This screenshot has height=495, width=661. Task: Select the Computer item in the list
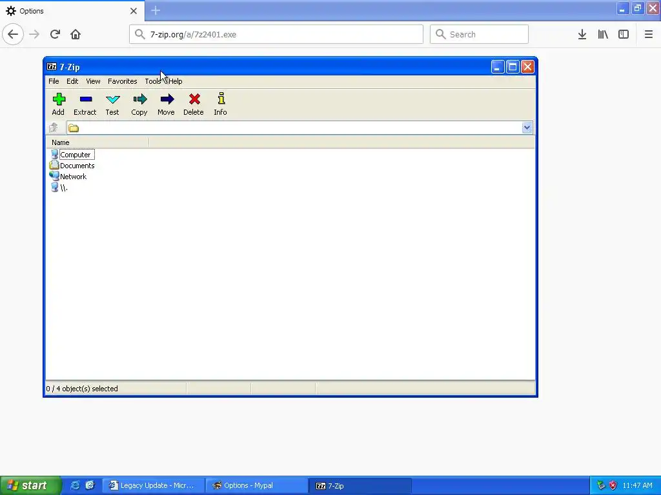pyautogui.click(x=71, y=155)
